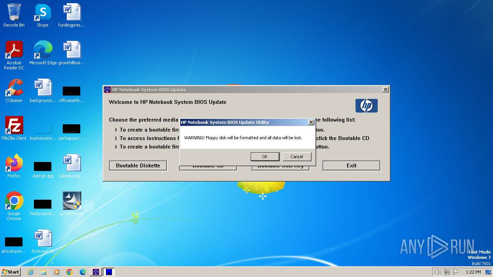The height and width of the screenshot is (277, 493).
Task: Select the FileZilla Client shortcut
Action: 14,128
